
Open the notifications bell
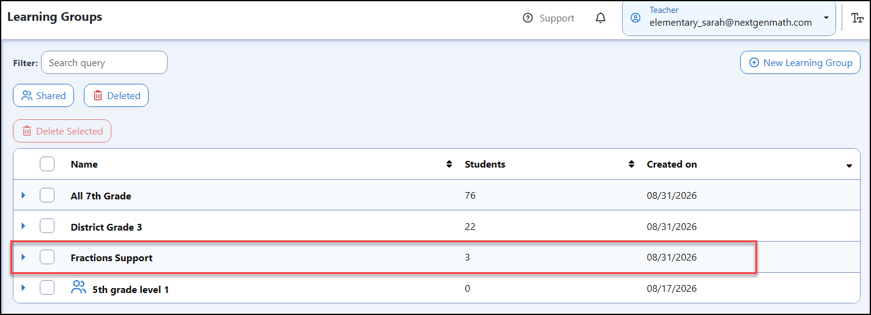tap(601, 18)
